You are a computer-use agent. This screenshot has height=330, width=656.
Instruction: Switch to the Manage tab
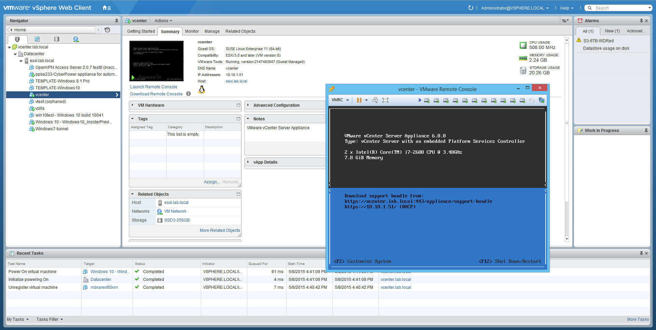(212, 31)
